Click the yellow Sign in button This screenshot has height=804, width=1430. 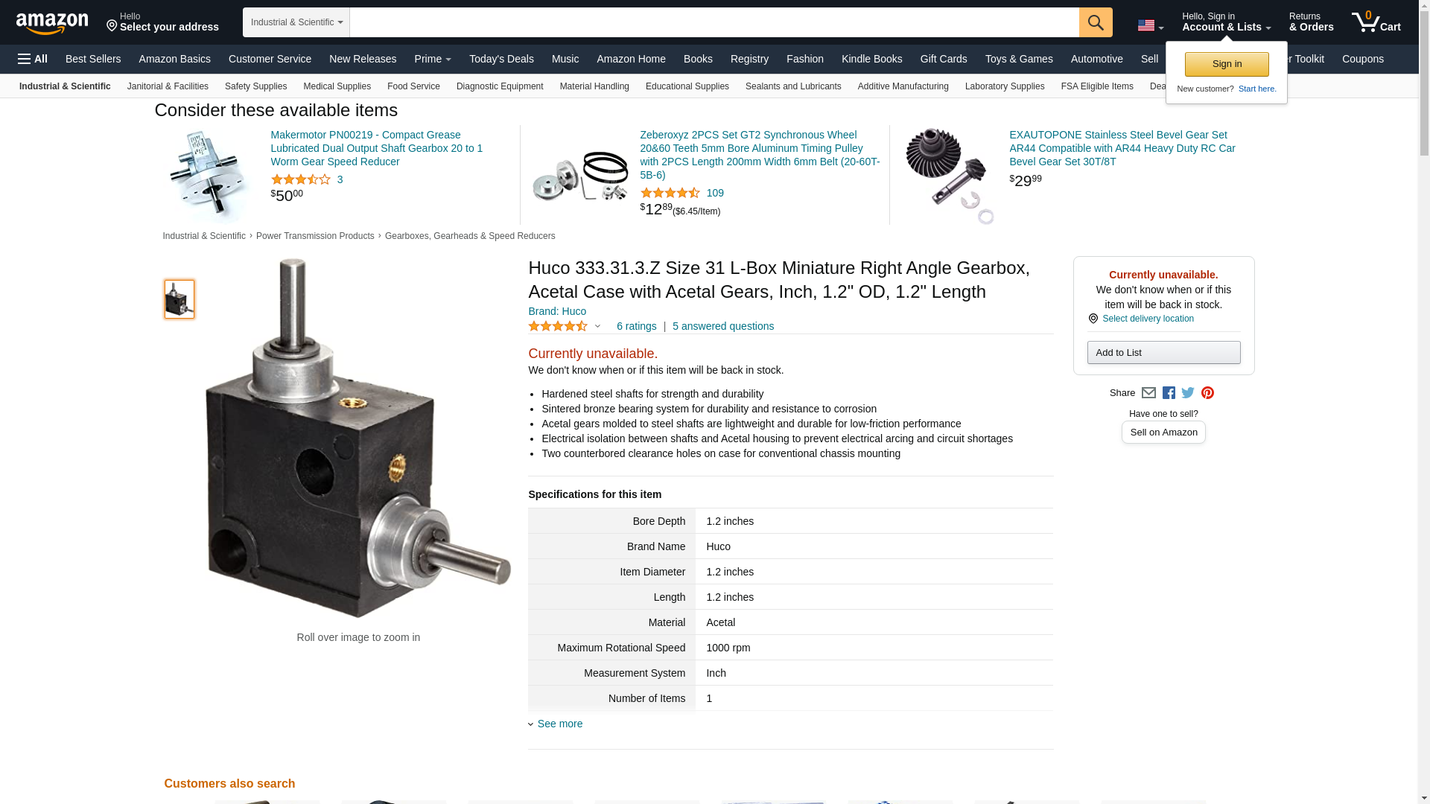click(1227, 64)
